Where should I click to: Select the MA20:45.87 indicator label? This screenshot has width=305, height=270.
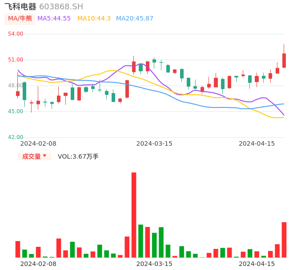coord(135,19)
